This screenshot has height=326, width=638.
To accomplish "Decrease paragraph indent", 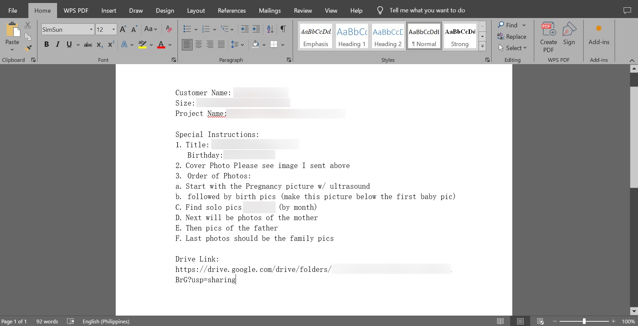I will click(x=245, y=29).
